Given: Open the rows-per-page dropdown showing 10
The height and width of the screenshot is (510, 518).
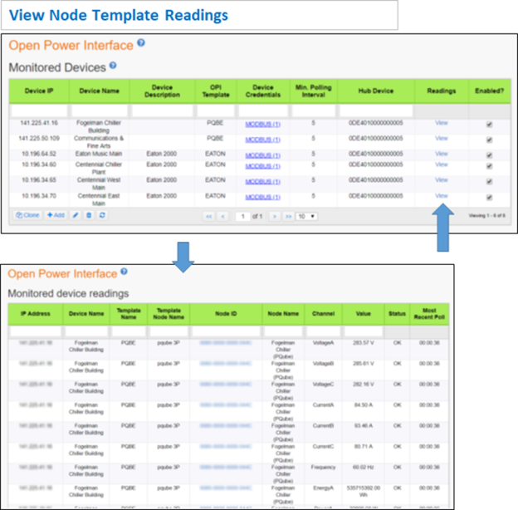Looking at the screenshot, I should click(306, 216).
